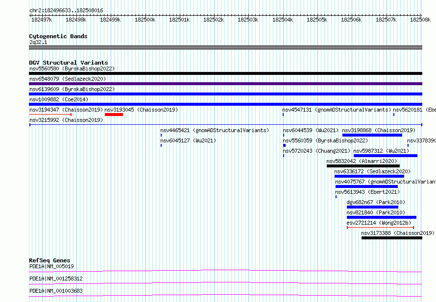This screenshot has height=302, width=436.
Task: Click the nsv5560580 black variant bar
Action: click(x=225, y=73)
